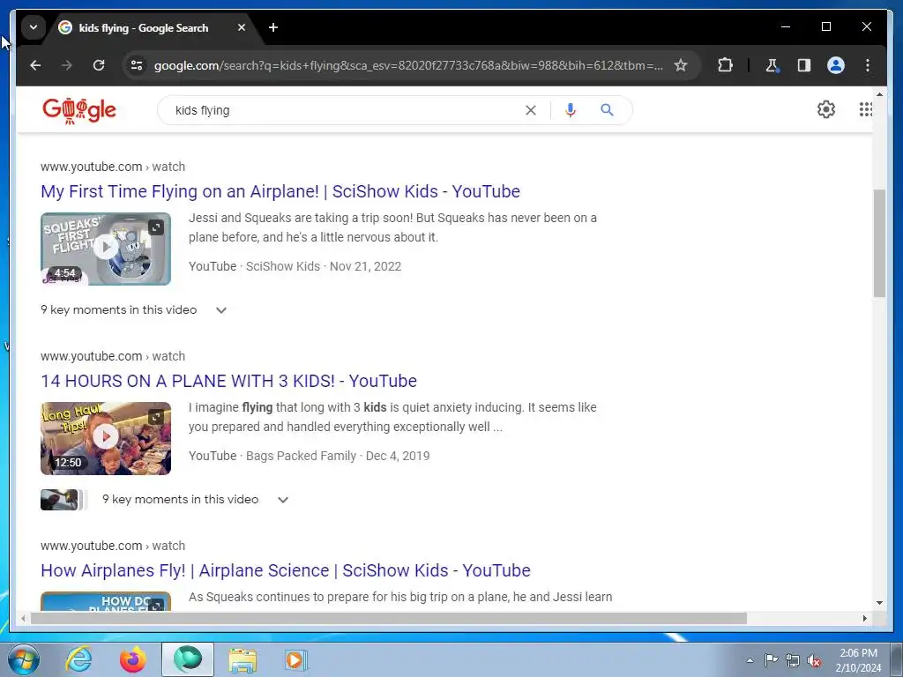Click key moment preview image for 14 Hours video
Viewport: 903px width, 677px height.
[x=59, y=500]
